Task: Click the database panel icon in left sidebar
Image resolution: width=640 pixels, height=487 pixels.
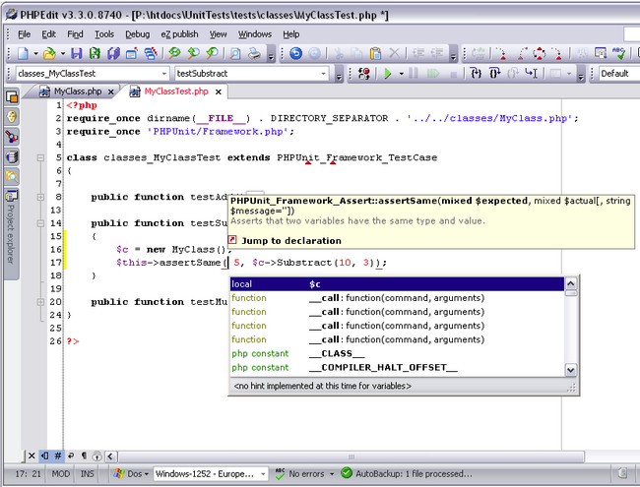Action: pos(12,156)
